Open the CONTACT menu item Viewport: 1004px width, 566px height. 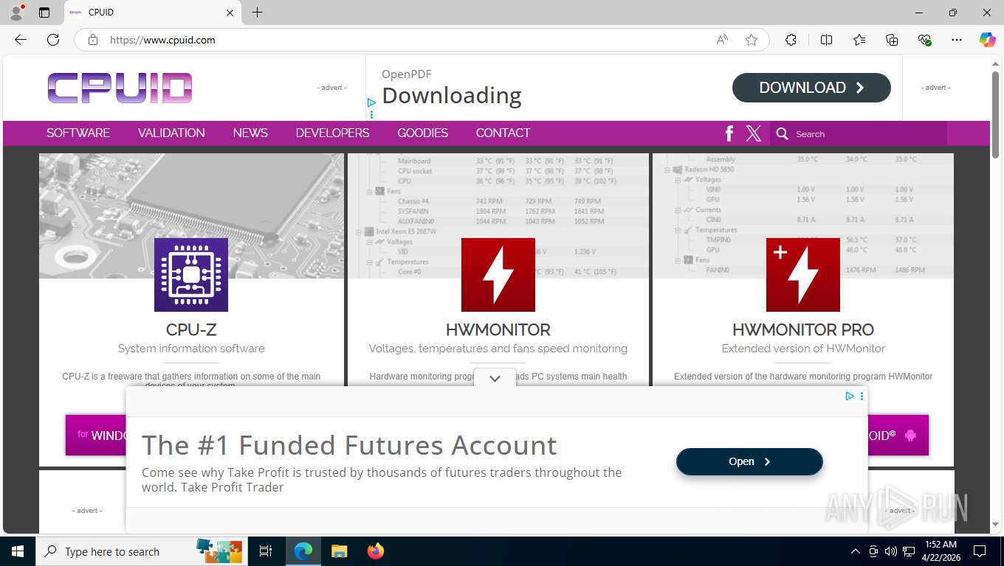[503, 133]
